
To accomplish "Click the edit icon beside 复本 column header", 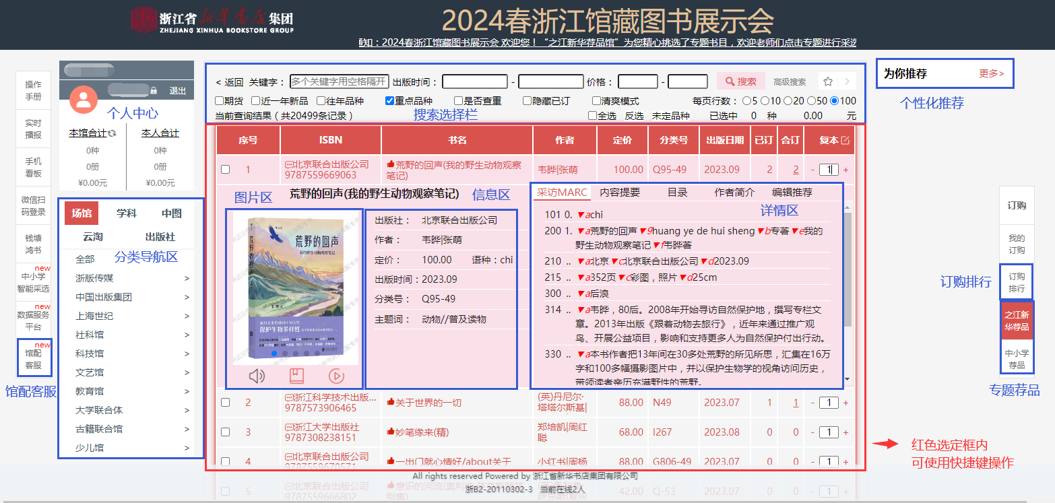I will tap(845, 141).
